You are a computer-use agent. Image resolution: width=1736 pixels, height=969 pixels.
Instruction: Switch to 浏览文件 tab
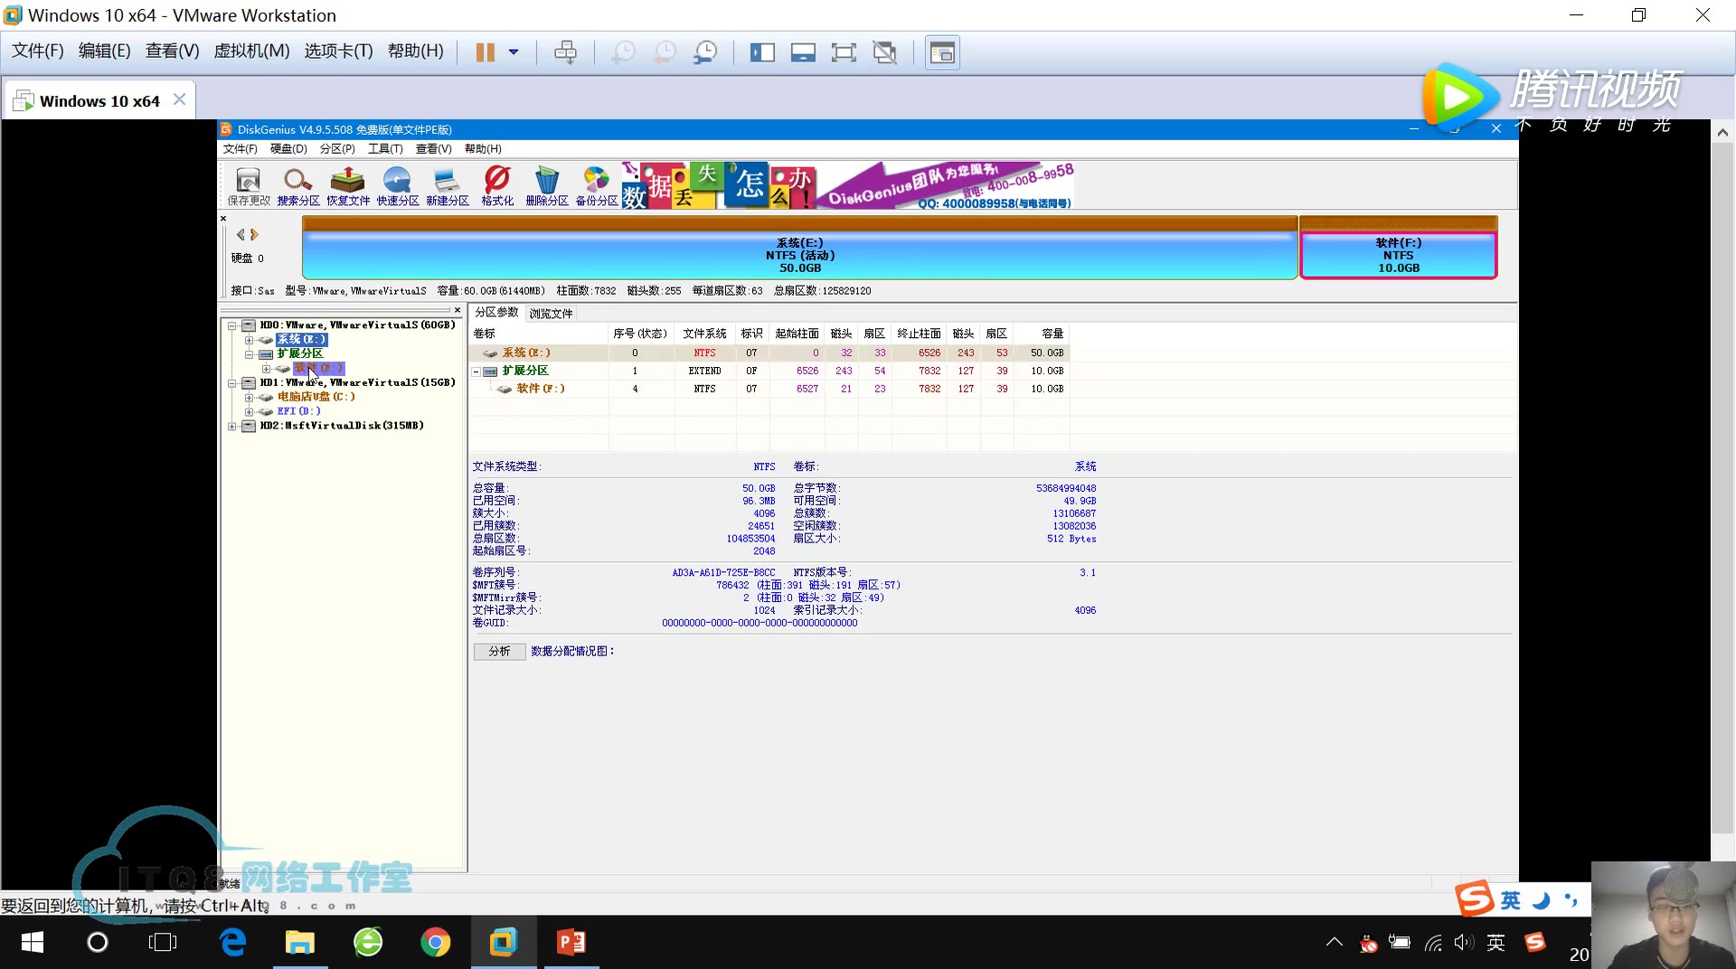551,314
